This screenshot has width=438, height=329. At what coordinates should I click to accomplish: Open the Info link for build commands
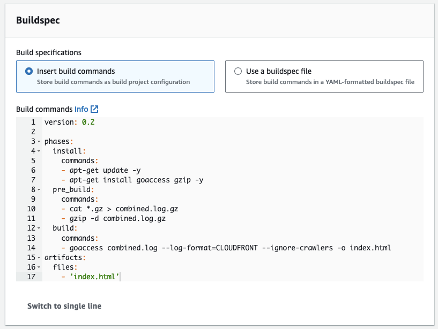[81, 109]
